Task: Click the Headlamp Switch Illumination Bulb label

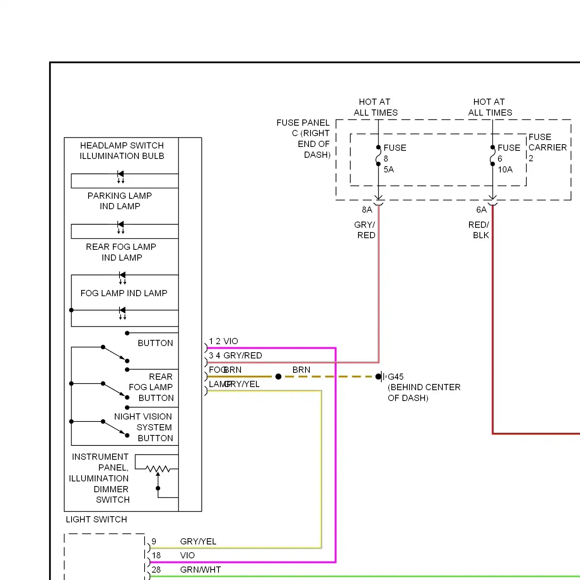Action: click(x=122, y=151)
